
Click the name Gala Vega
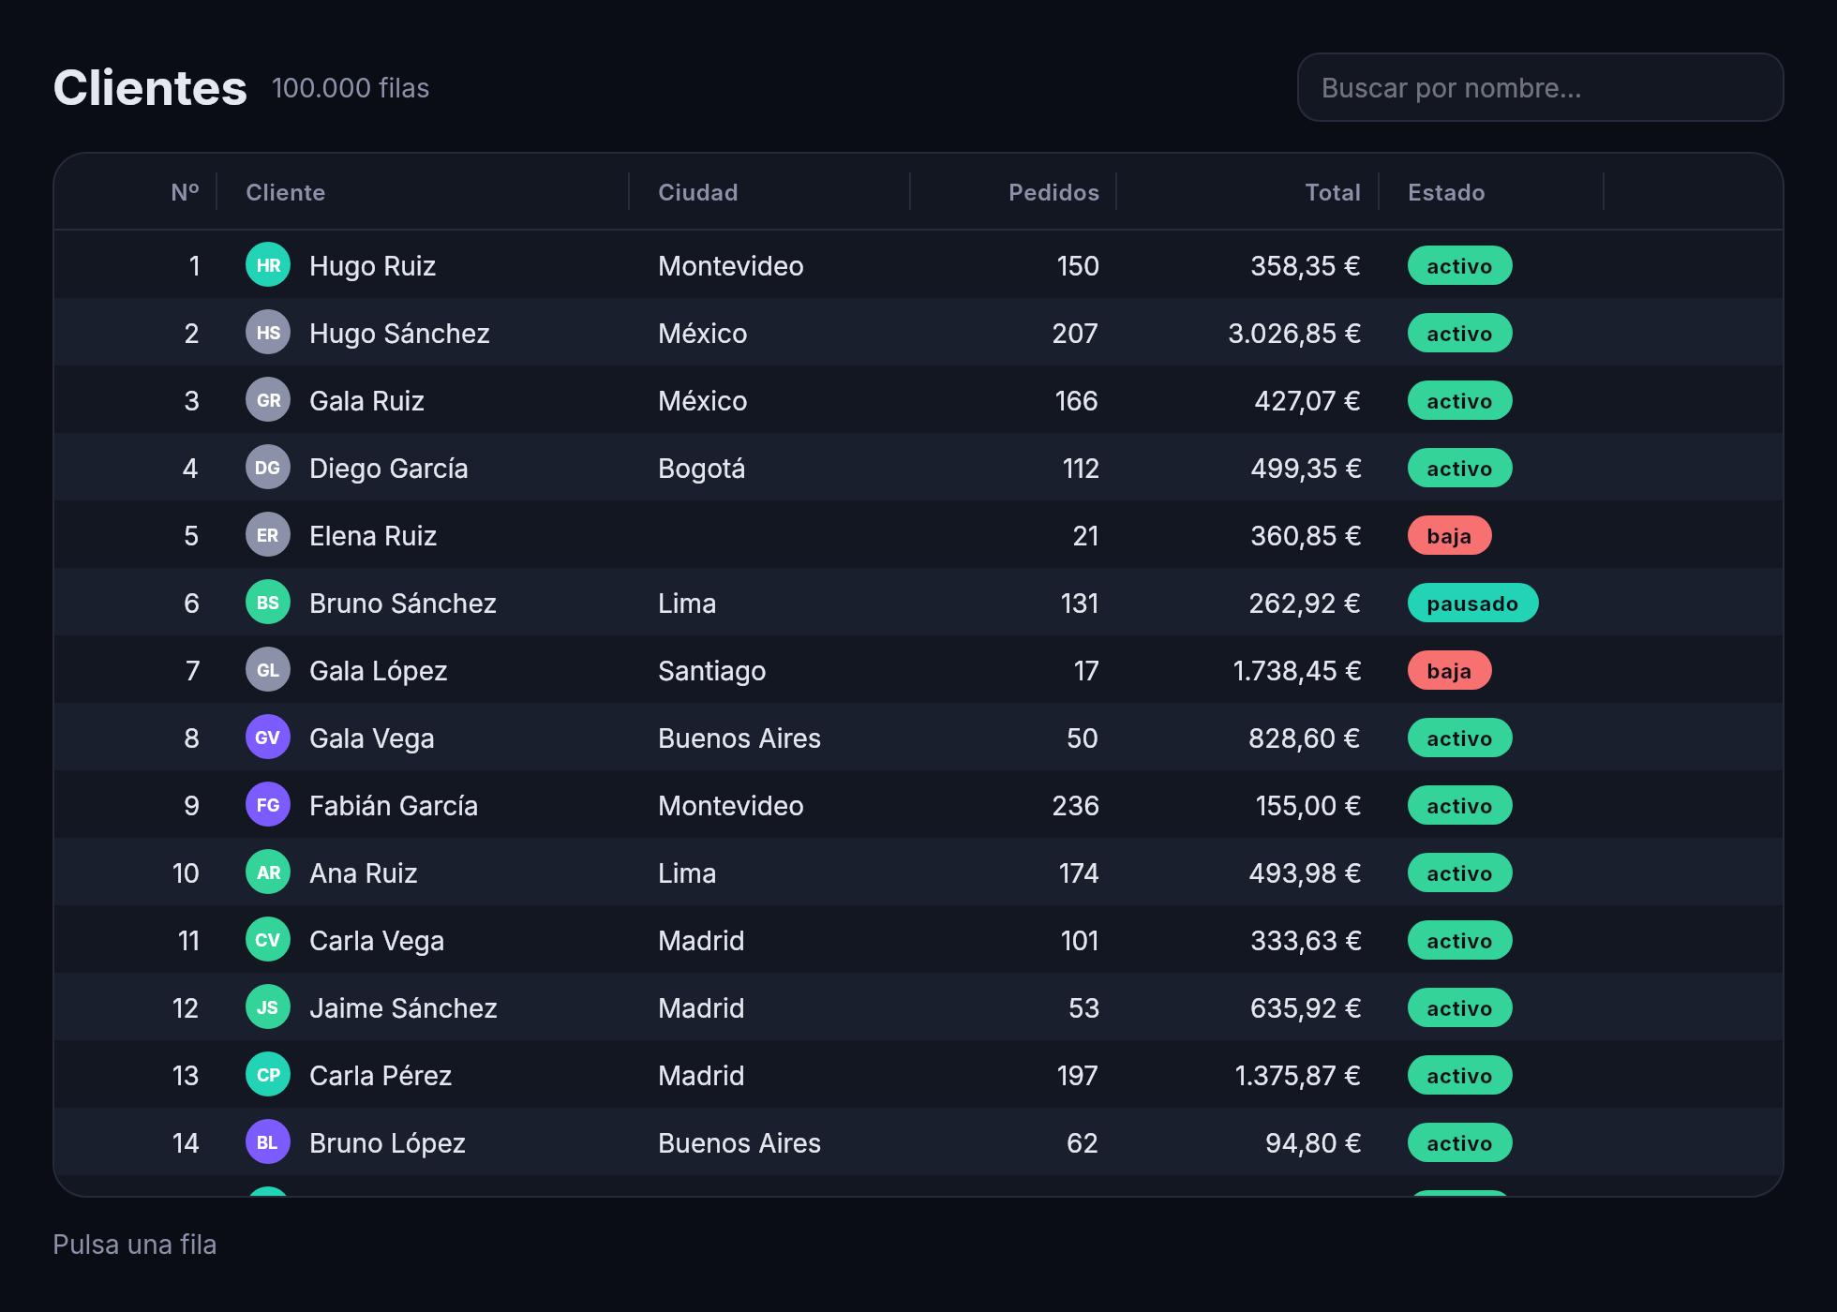pyautogui.click(x=371, y=738)
